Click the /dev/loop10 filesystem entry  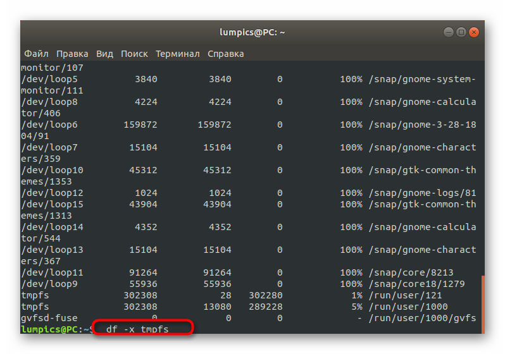tap(52, 170)
